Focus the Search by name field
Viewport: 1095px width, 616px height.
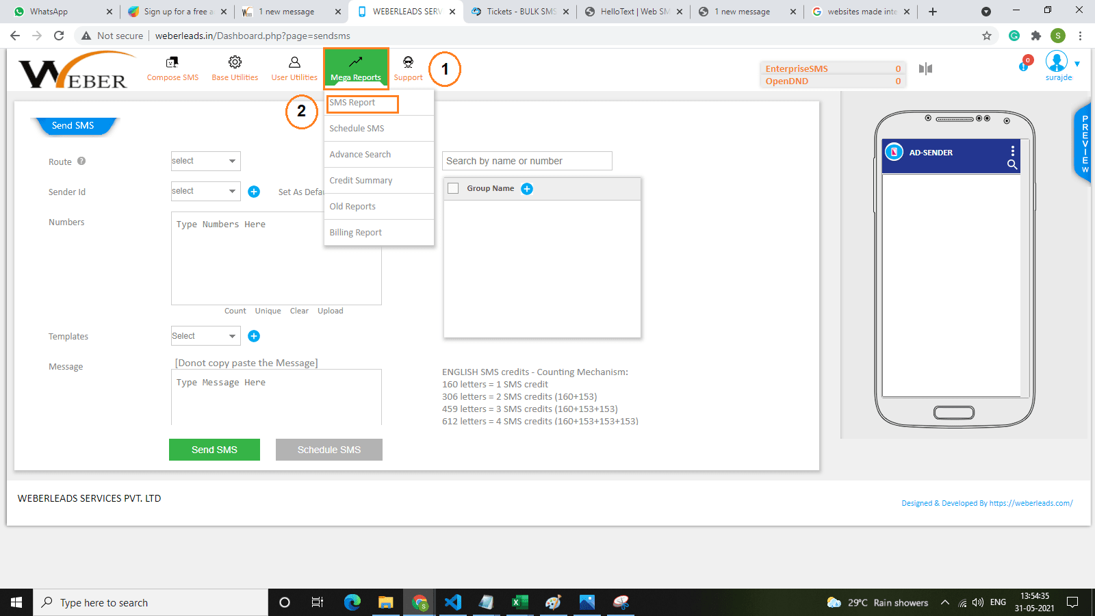point(527,161)
